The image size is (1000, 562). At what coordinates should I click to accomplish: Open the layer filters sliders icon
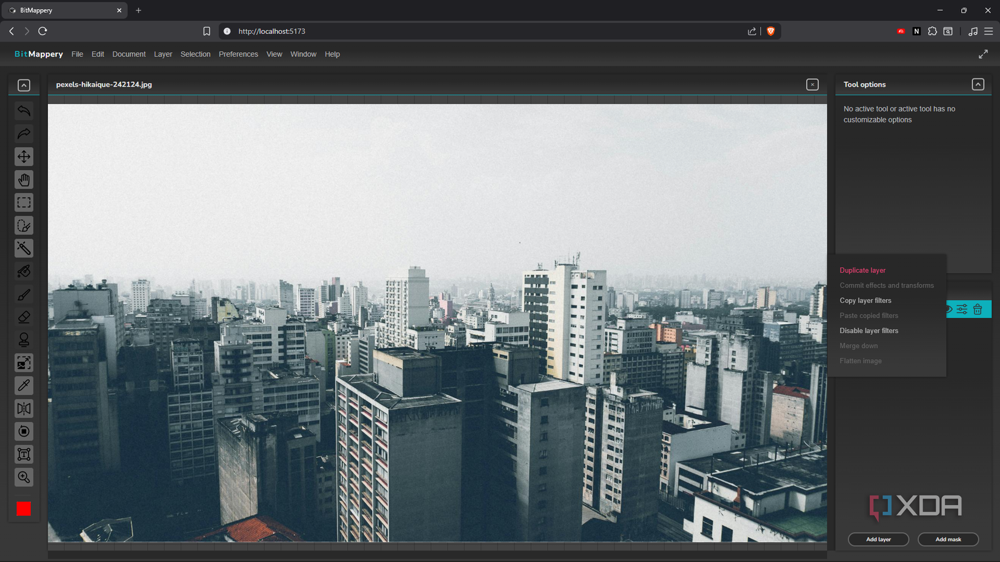coord(962,309)
